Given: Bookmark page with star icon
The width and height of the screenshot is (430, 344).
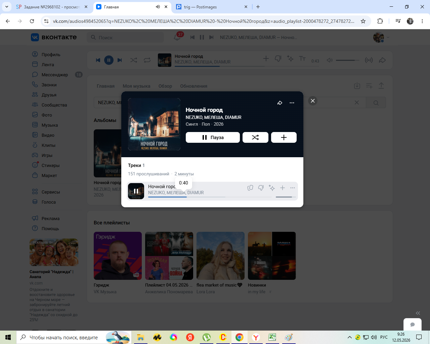Looking at the screenshot, I should pyautogui.click(x=363, y=21).
